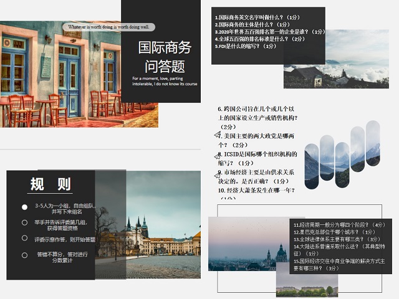This screenshot has width=399, height=299.
Task: Click the paper plane icon beside question 7
Action: pyautogui.click(x=218, y=135)
